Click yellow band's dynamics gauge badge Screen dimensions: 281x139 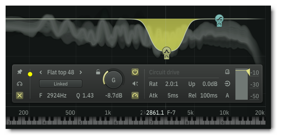(x=167, y=57)
